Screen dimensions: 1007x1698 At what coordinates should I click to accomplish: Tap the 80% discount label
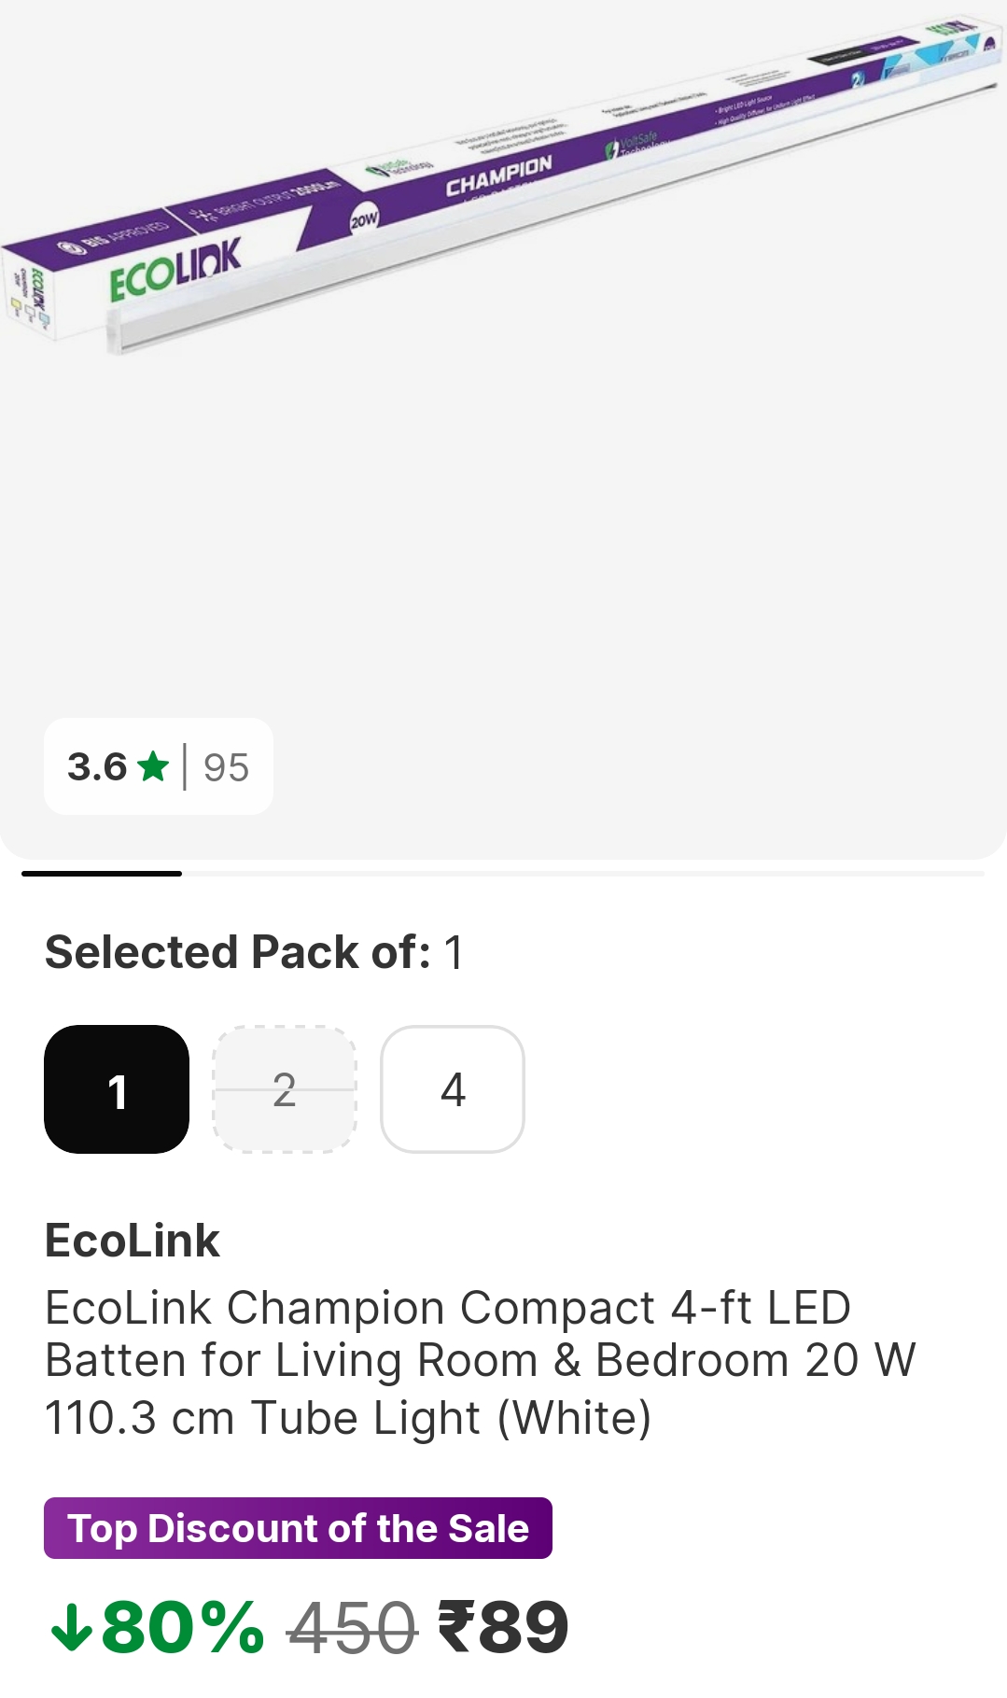tap(183, 1629)
